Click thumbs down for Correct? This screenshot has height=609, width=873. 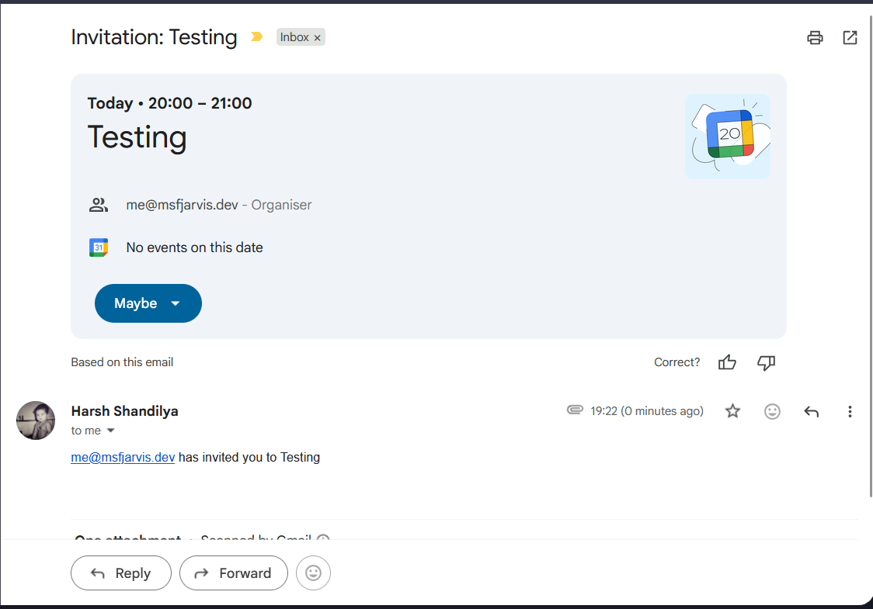pos(766,362)
